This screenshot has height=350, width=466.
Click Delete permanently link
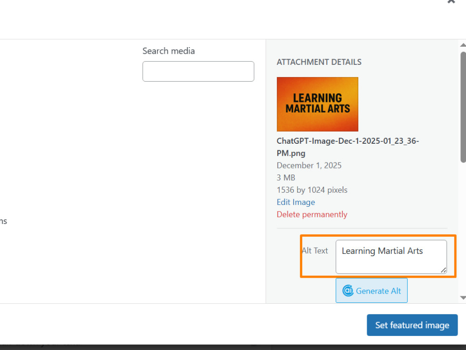click(x=312, y=214)
